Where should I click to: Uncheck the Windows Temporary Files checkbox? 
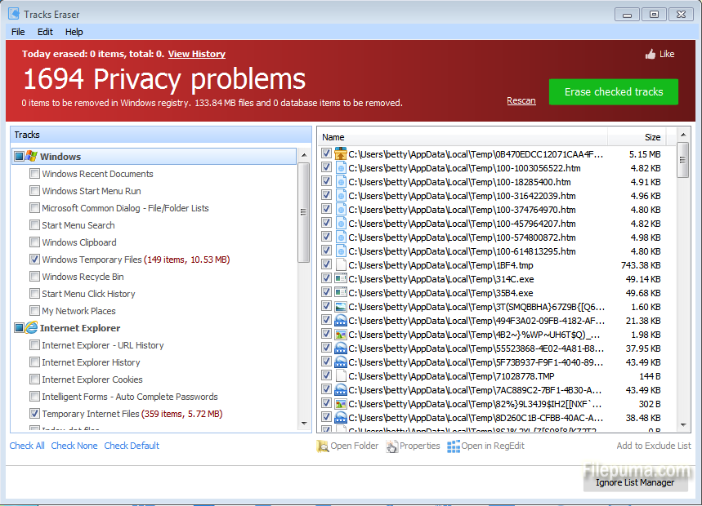point(34,260)
